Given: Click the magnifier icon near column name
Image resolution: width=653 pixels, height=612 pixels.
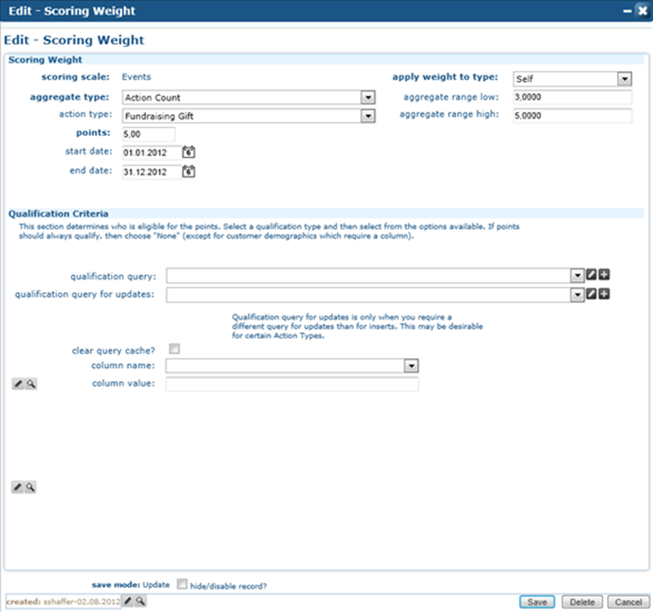Looking at the screenshot, I should (x=29, y=384).
